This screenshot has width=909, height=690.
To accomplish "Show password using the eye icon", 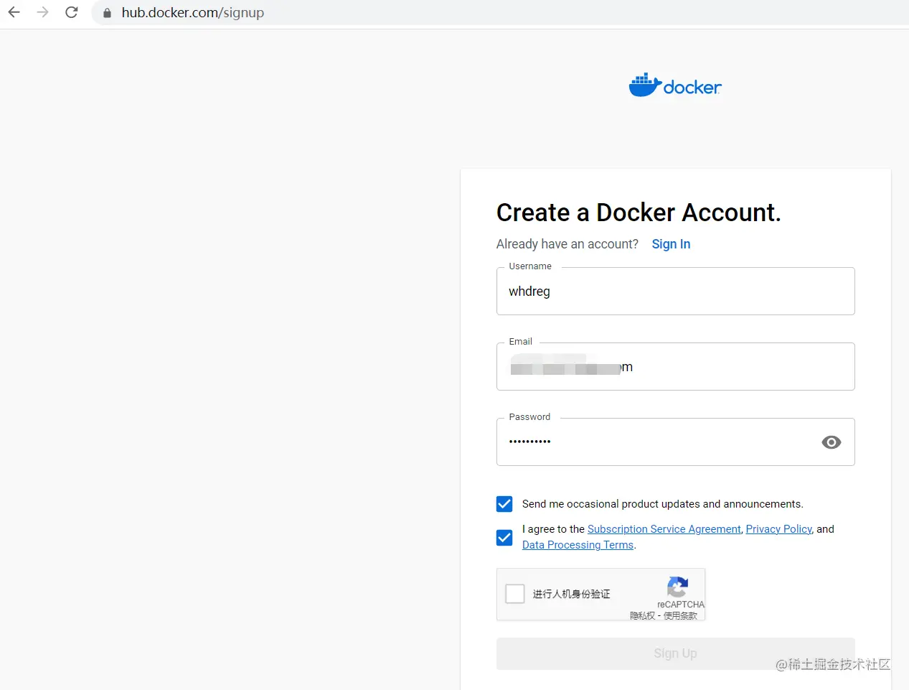I will point(831,442).
